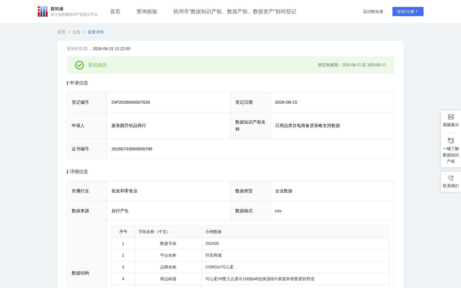Viewport: 461px width, 288px height.
Task: Click the 公告 breadcrumb link
Action: pyautogui.click(x=77, y=32)
